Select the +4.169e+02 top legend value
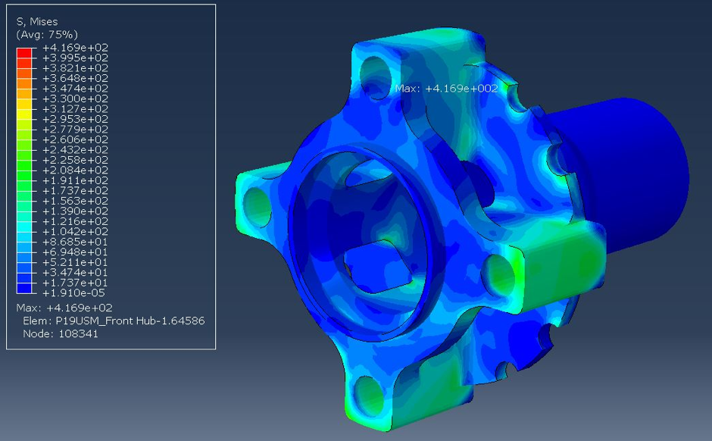Viewport: 712px width, 441px height. coord(75,47)
